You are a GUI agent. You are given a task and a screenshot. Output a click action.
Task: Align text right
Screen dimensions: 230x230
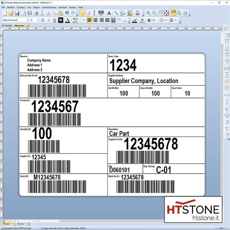click(101, 20)
